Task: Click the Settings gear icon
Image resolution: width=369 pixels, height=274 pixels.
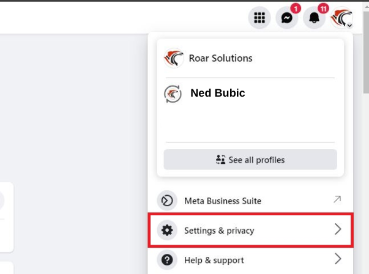Action: coord(167,230)
